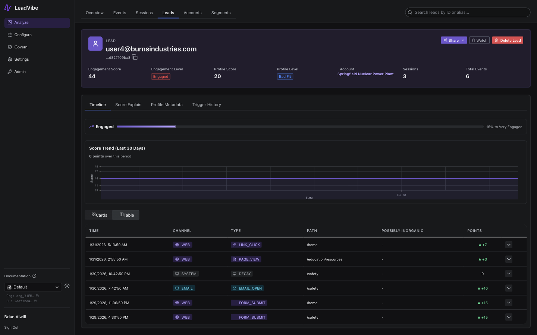This screenshot has height=335, width=537.
Task: Select the Admin key icon
Action: [x=10, y=71]
